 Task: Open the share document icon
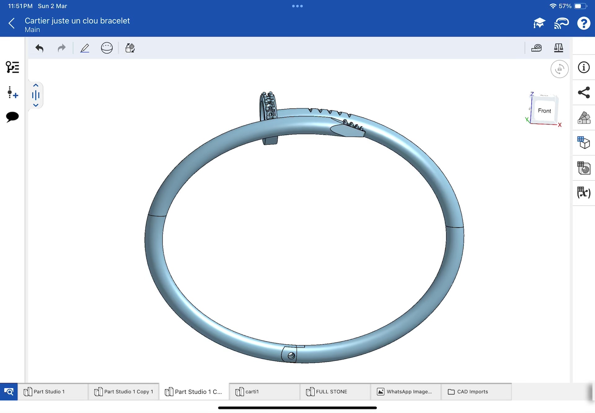[584, 93]
